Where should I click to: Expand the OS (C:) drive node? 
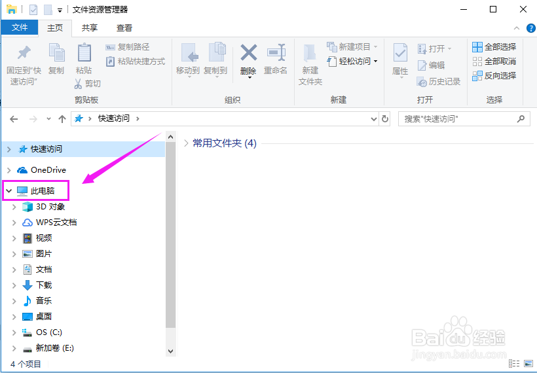click(14, 332)
